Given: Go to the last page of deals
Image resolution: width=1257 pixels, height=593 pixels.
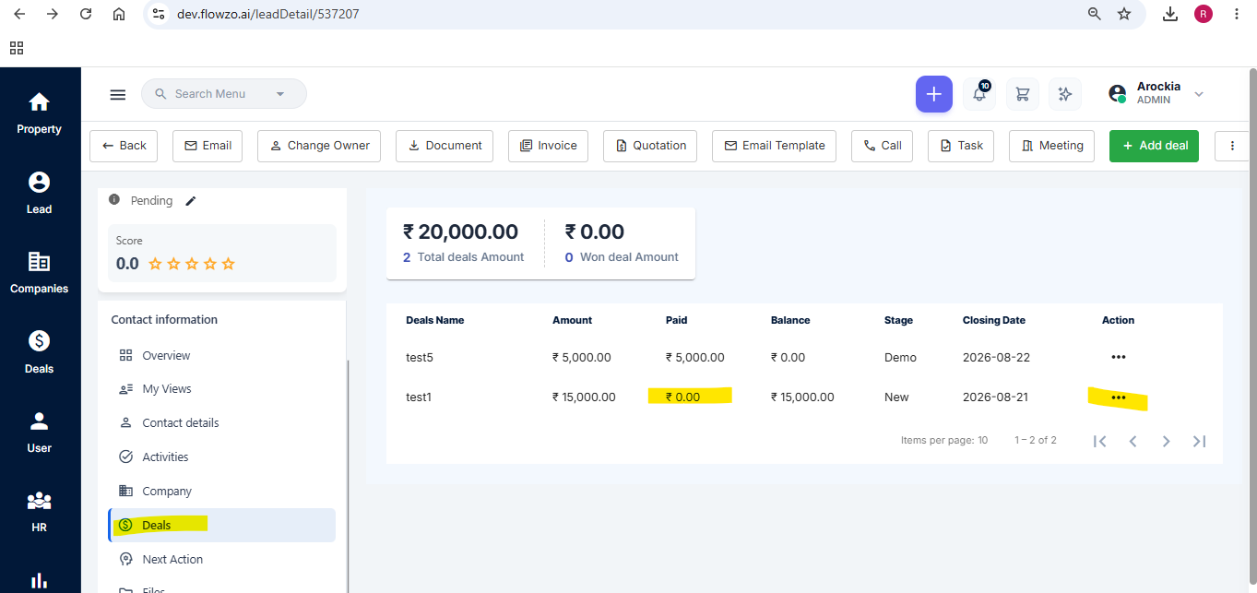Looking at the screenshot, I should (1199, 441).
